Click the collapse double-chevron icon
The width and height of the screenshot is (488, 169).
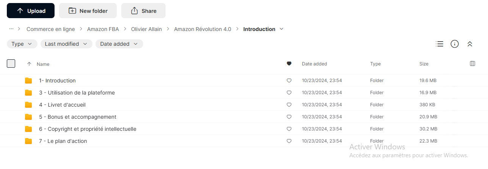tap(470, 44)
